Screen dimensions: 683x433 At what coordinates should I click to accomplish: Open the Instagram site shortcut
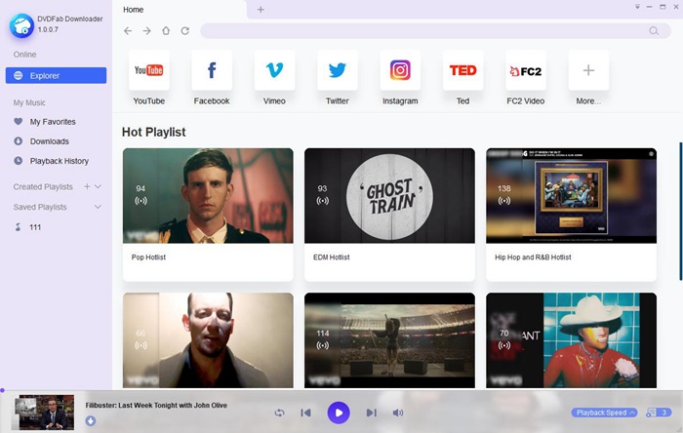(x=400, y=70)
